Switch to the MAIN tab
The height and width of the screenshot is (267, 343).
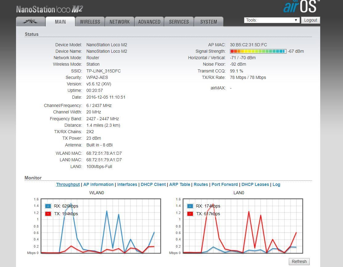[60, 22]
